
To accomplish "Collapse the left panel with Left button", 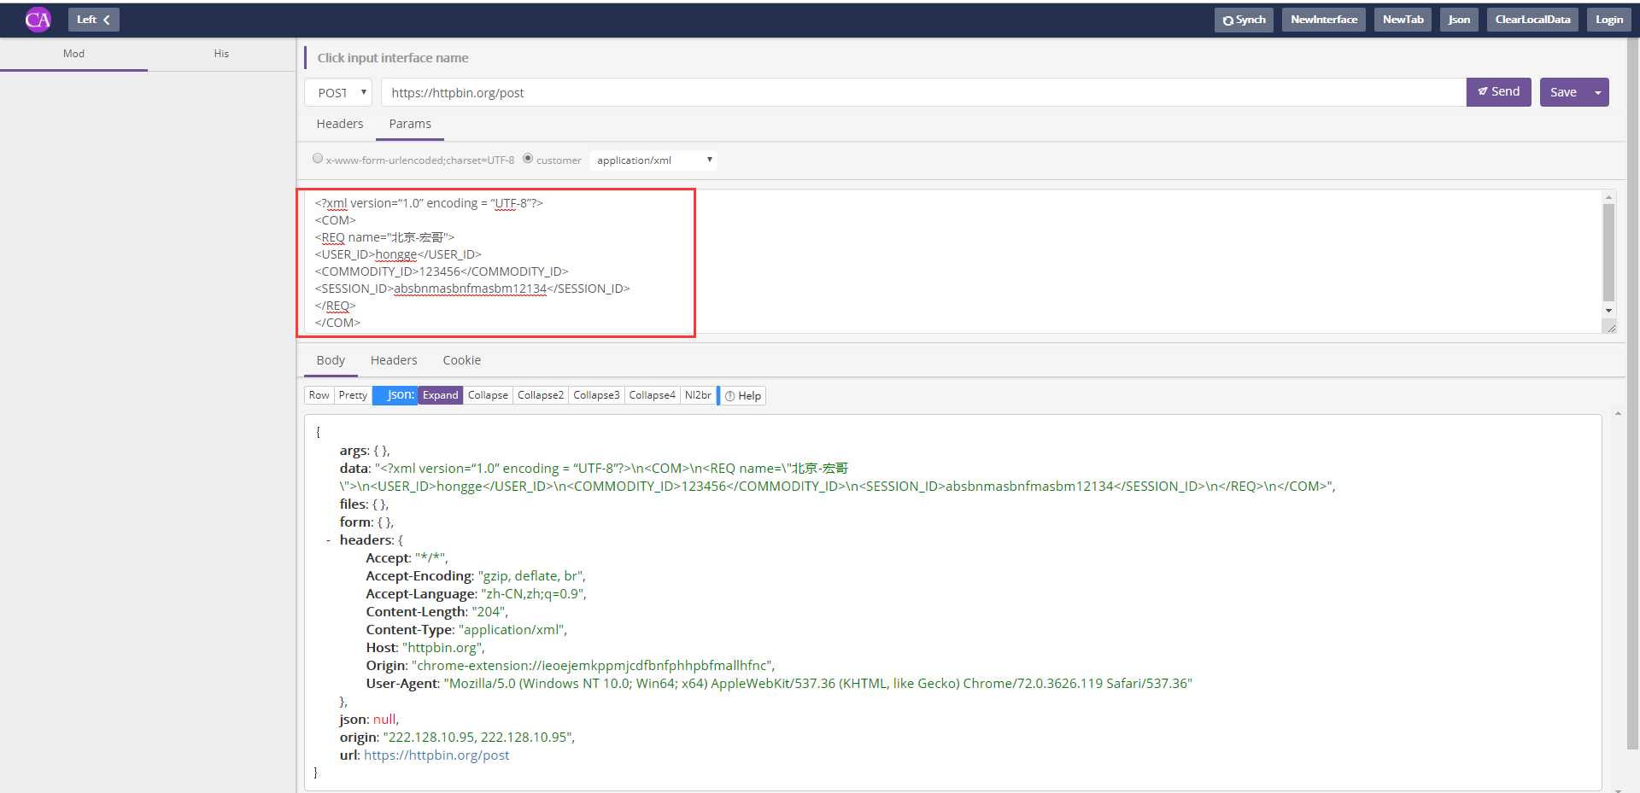I will pos(94,20).
